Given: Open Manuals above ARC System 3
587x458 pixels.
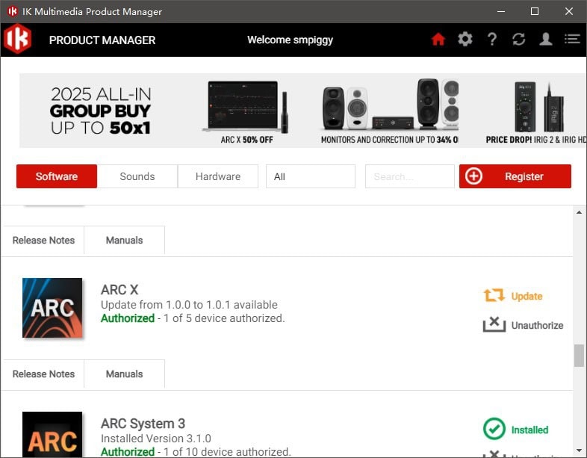Looking at the screenshot, I should (x=124, y=374).
